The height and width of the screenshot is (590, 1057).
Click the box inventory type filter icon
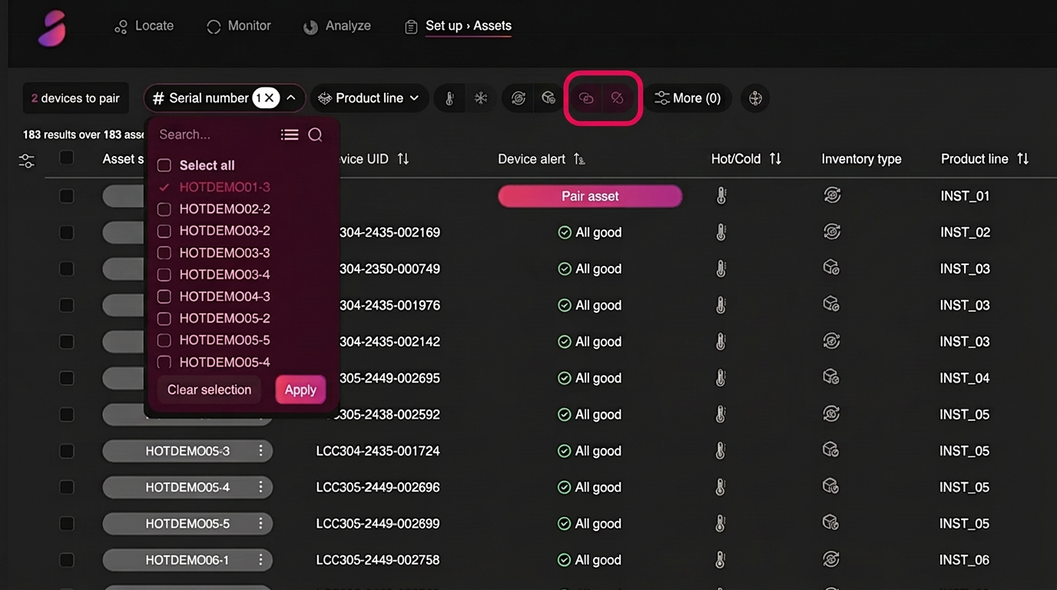548,98
